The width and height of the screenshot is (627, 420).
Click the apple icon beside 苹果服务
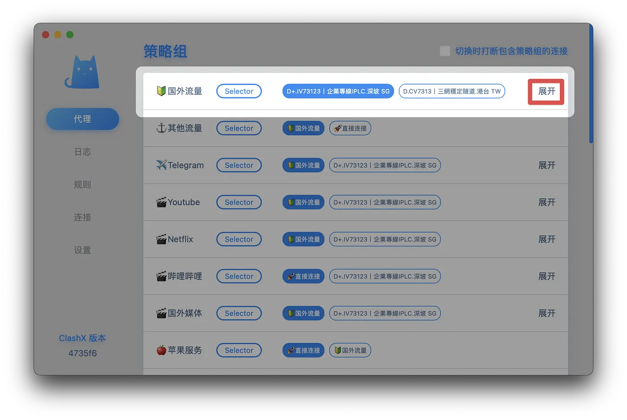161,350
